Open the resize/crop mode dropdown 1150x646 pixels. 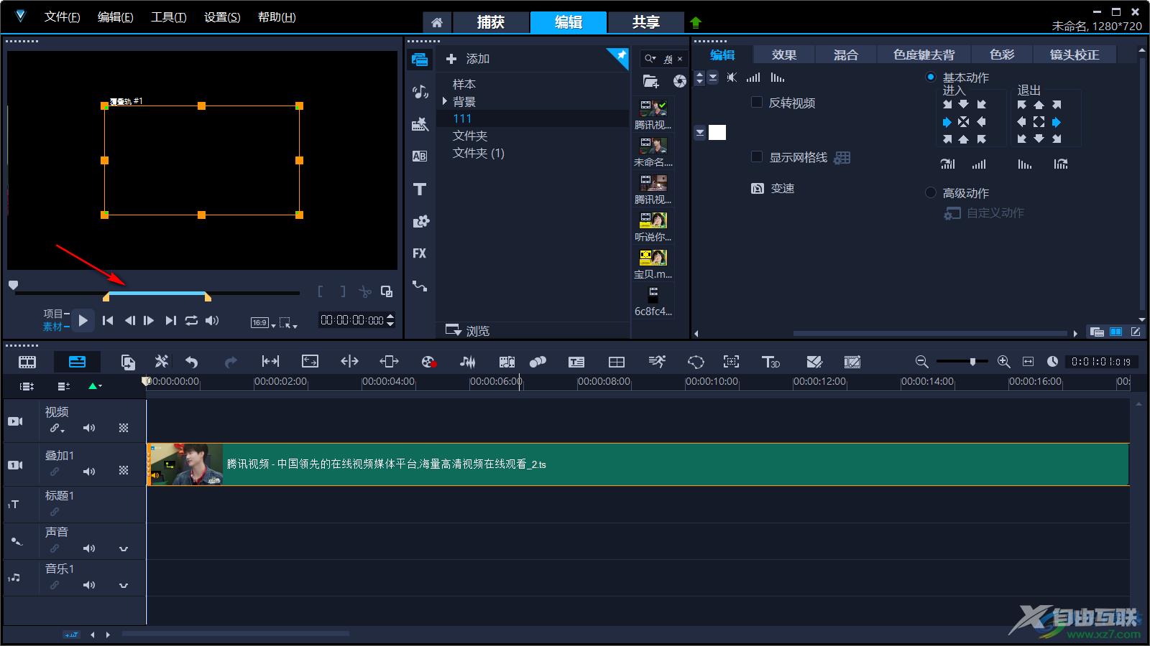[x=288, y=323]
